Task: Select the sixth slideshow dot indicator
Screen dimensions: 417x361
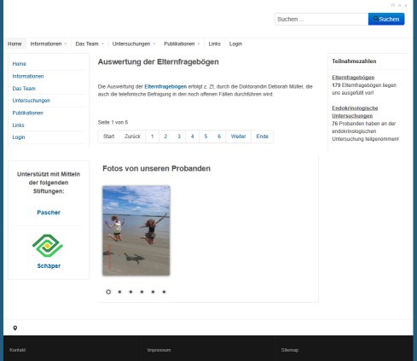Action: pyautogui.click(x=164, y=292)
